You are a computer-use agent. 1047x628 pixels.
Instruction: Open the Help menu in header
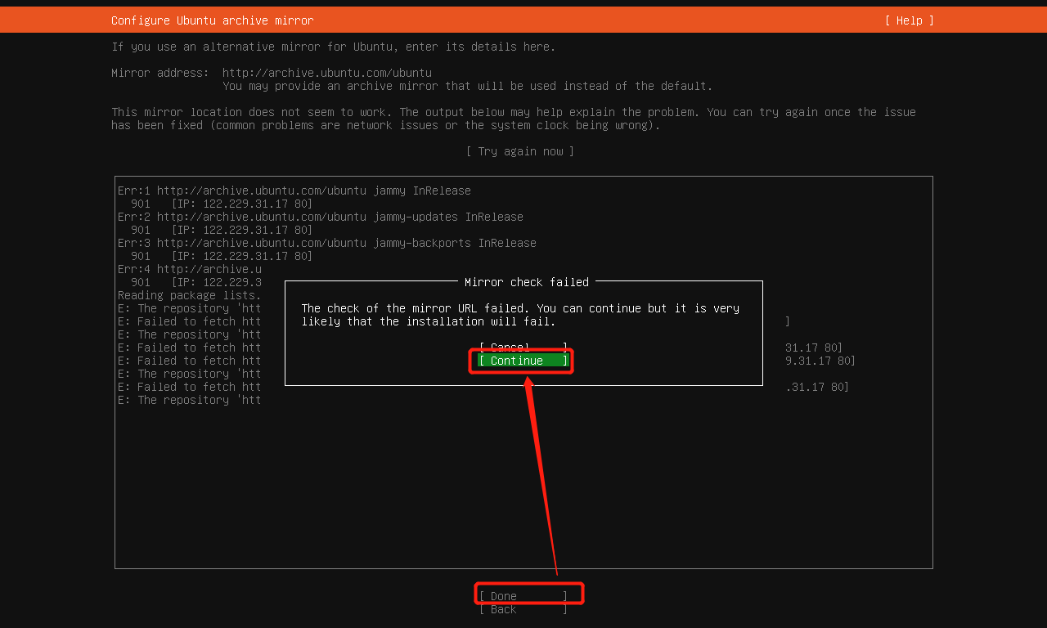[x=909, y=20]
